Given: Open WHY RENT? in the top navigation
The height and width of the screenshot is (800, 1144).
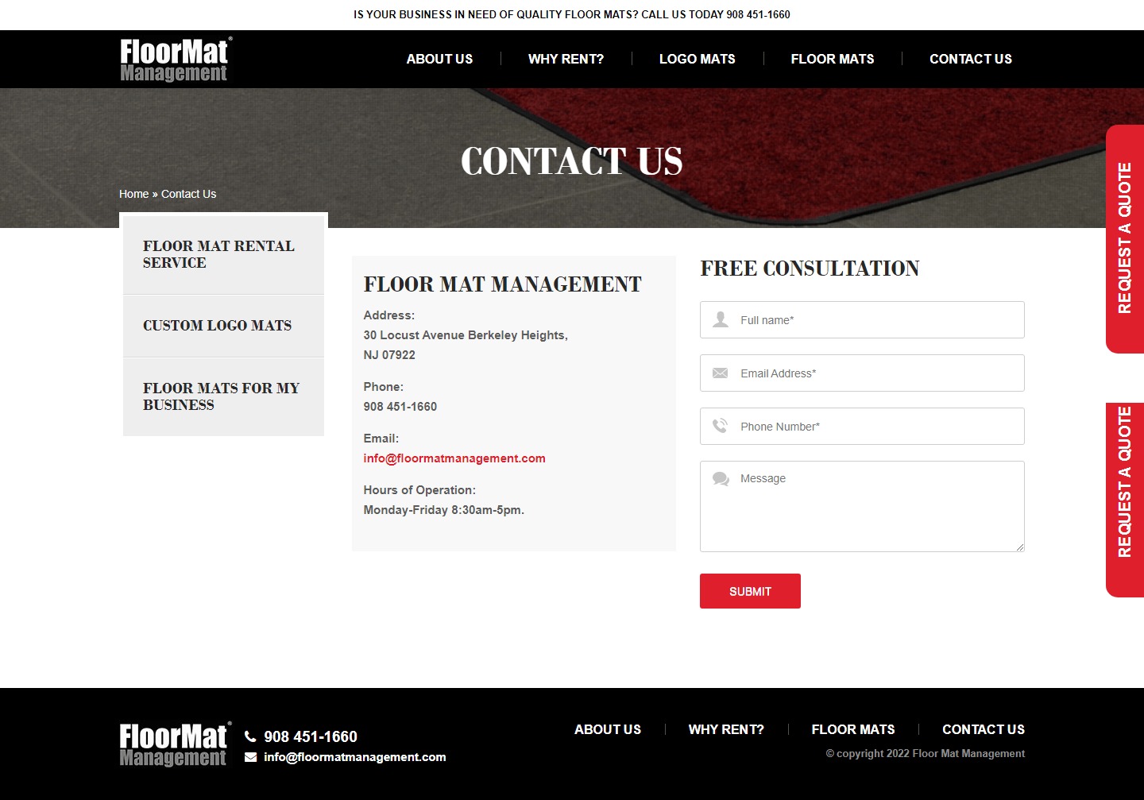Looking at the screenshot, I should [565, 59].
